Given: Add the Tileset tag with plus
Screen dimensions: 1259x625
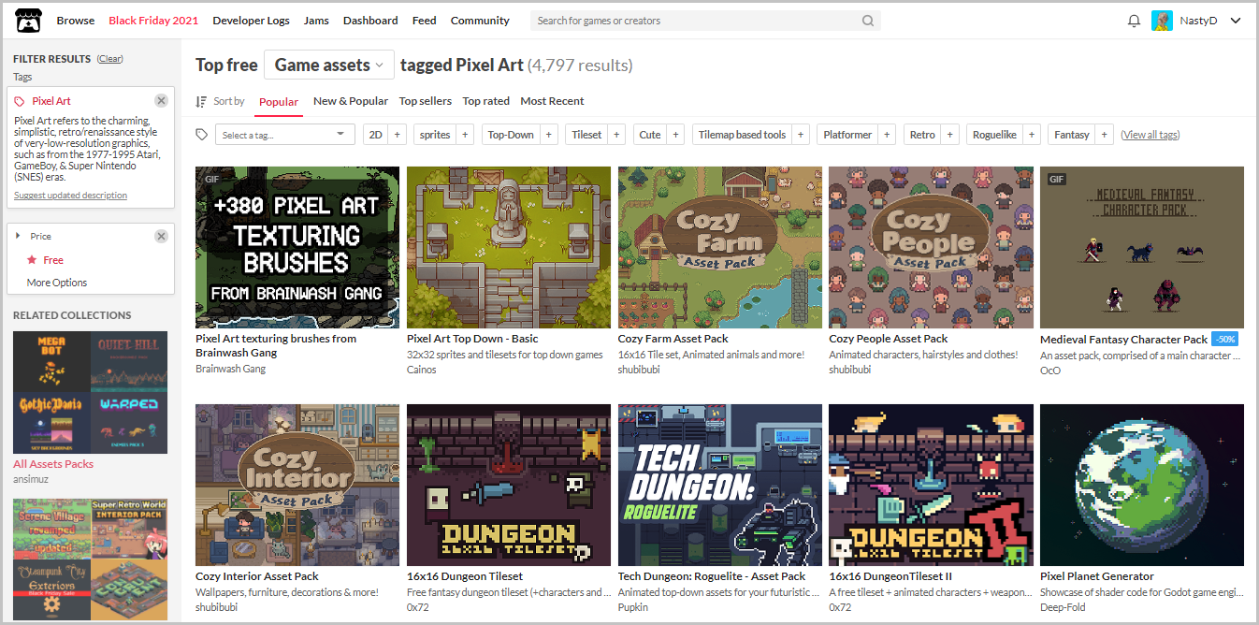Looking at the screenshot, I should pyautogui.click(x=617, y=135).
